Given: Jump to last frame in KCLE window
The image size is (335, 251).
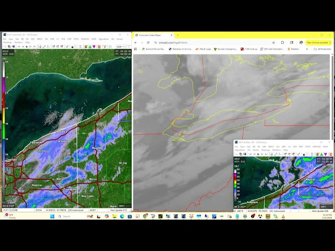Looking at the screenshot, I should click(x=35, y=47).
